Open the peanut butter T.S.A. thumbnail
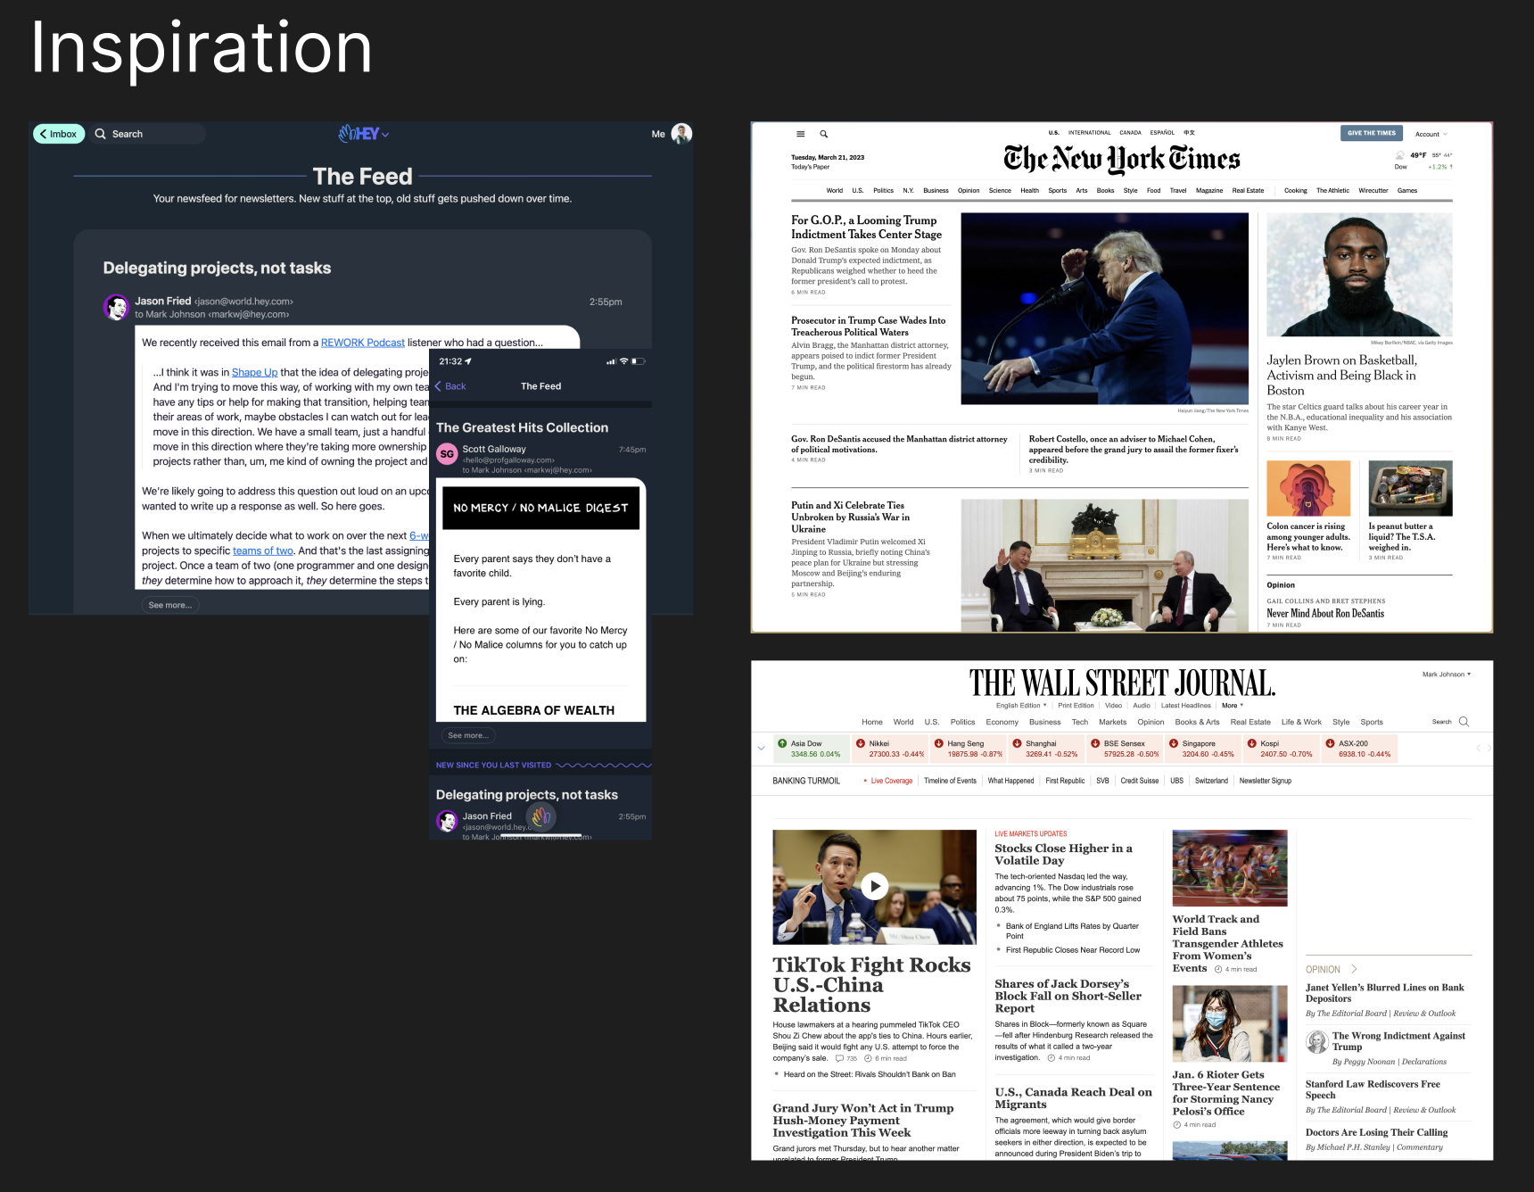Image resolution: width=1534 pixels, height=1192 pixels. point(1410,488)
